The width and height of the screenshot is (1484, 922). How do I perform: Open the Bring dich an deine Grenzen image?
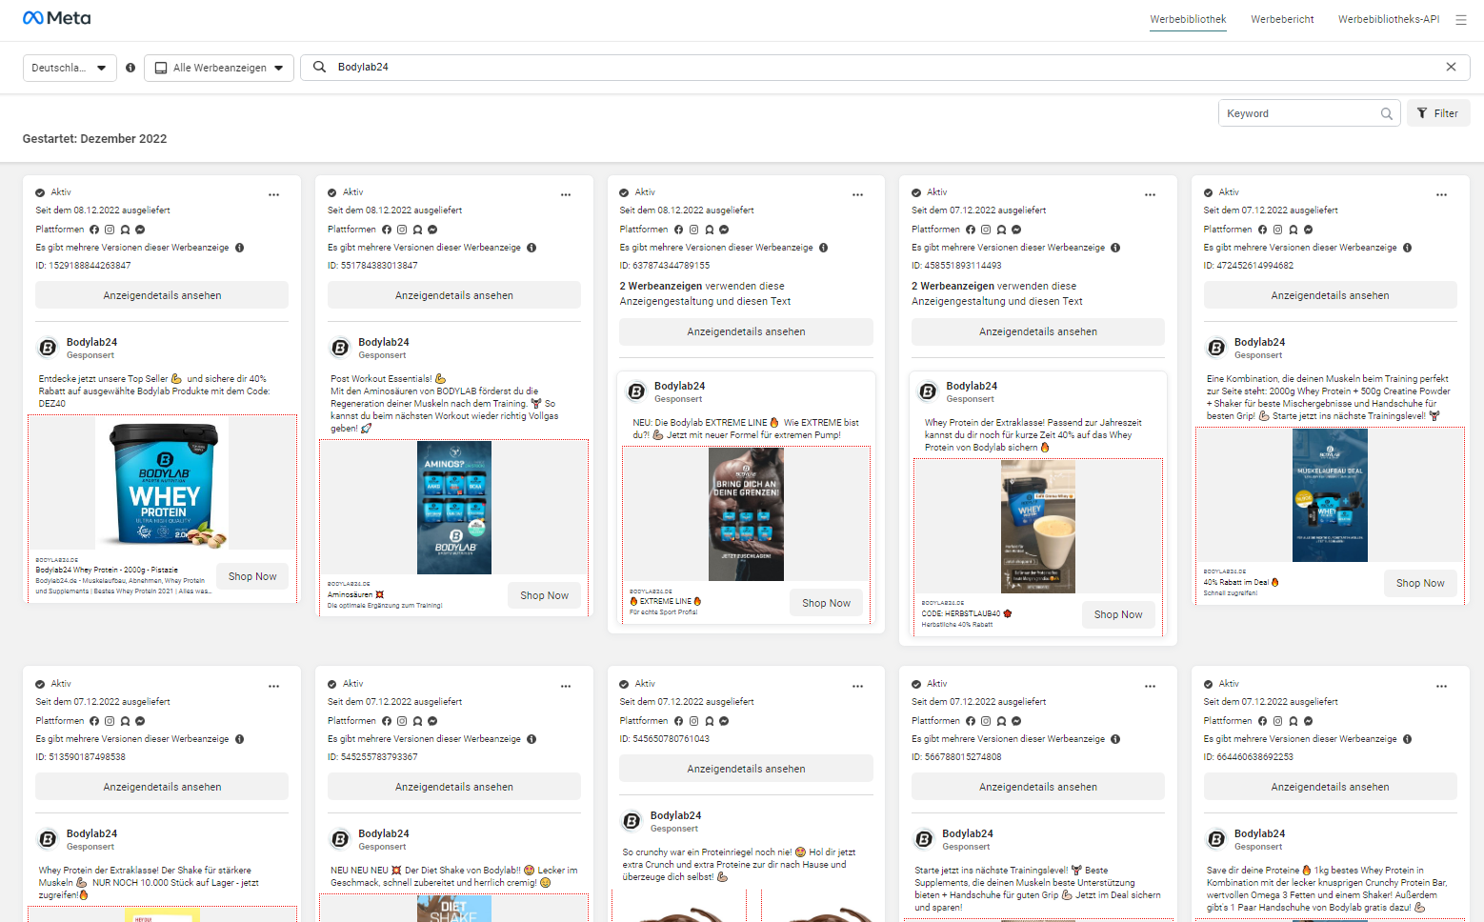pos(746,514)
